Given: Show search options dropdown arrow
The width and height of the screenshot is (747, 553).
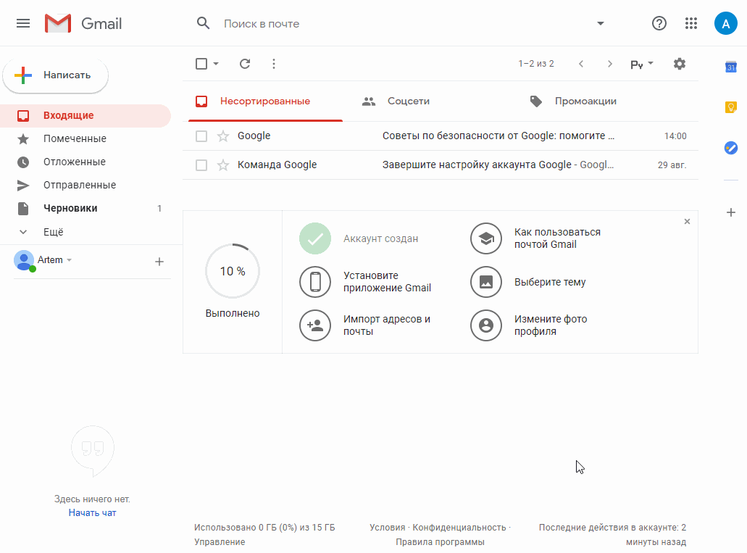Looking at the screenshot, I should (600, 23).
